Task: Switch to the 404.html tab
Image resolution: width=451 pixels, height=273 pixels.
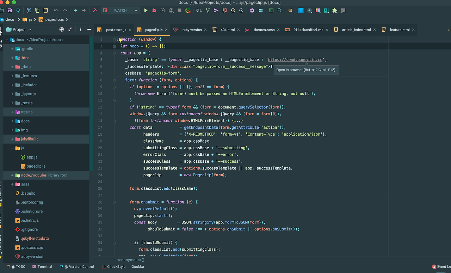Action: click(x=225, y=30)
